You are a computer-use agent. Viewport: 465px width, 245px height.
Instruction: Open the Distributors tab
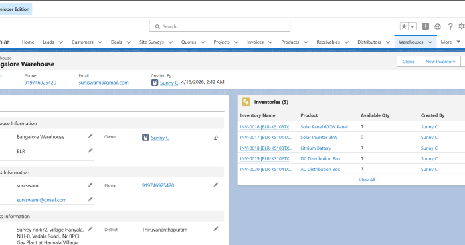click(x=369, y=42)
